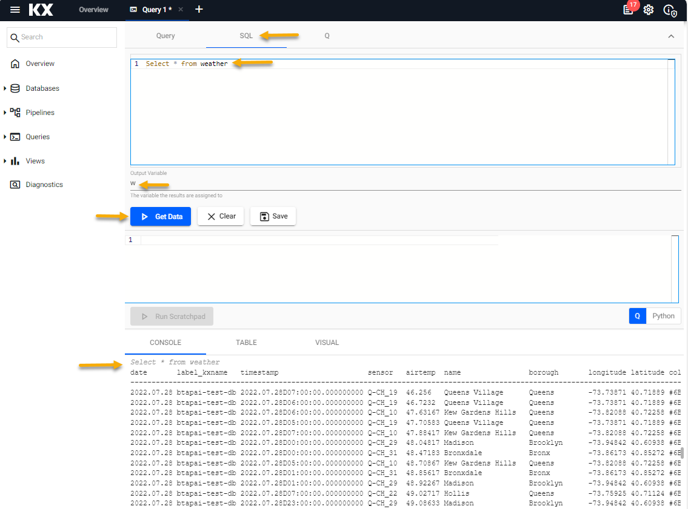Click into the SQL editor text area
Image resolution: width=688 pixels, height=509 pixels.
402,112
